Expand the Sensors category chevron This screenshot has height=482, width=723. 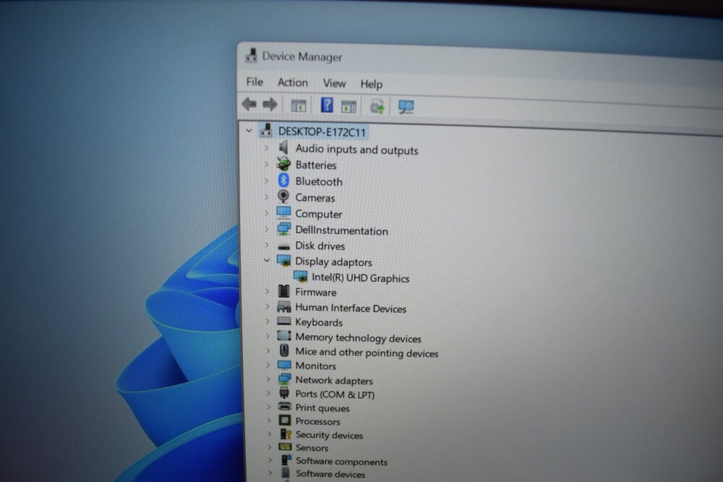270,447
